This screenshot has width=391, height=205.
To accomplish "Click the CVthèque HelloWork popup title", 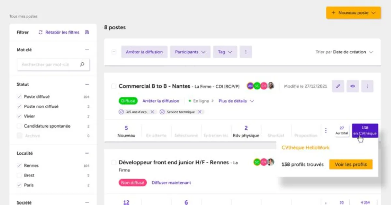I will 306,148.
